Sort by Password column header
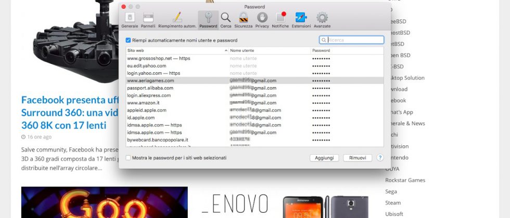This screenshot has height=218, width=510. [347, 51]
